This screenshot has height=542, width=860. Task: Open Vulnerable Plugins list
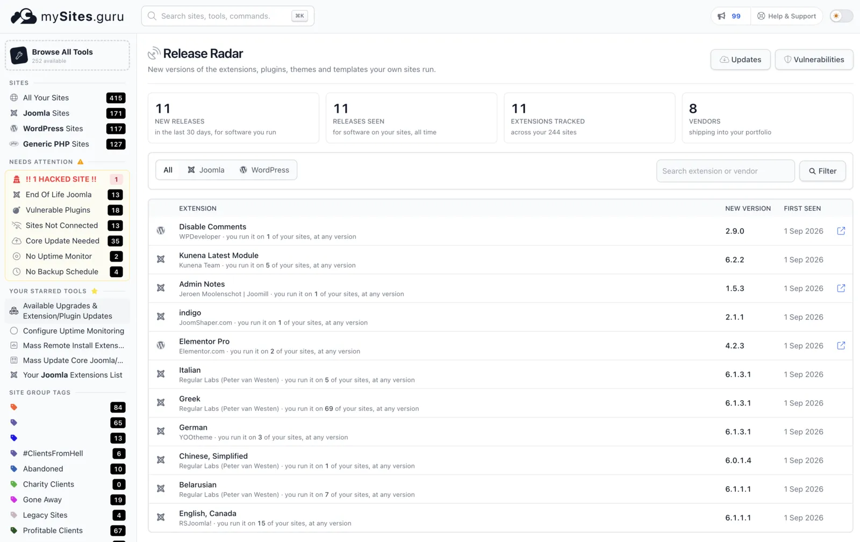coord(67,210)
